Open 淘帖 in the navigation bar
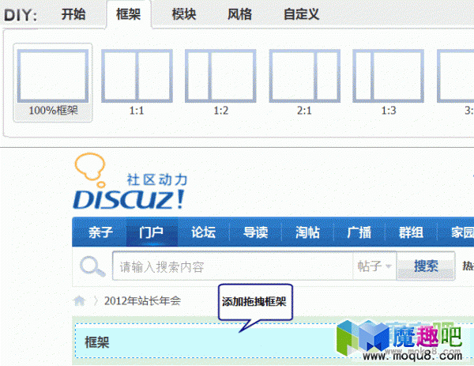 click(307, 232)
